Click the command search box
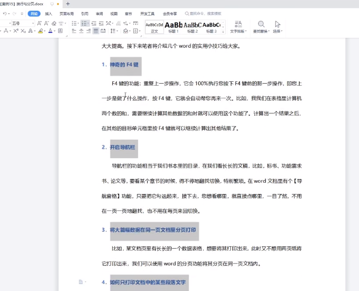The image size is (359, 291). click(x=203, y=13)
